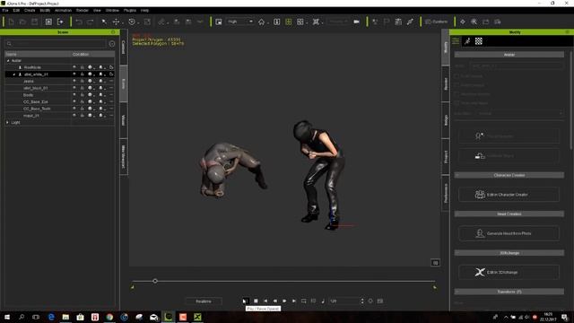Click the Next Frame playback button

[284, 301]
